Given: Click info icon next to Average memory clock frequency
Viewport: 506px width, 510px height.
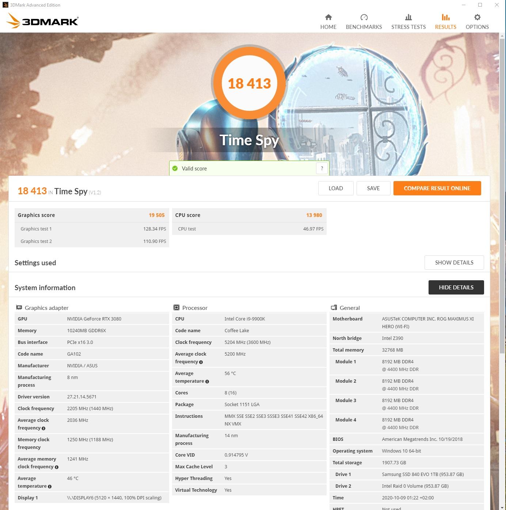Looking at the screenshot, I should click(x=56, y=467).
